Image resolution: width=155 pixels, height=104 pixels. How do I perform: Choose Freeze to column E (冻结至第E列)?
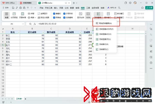[105, 39]
